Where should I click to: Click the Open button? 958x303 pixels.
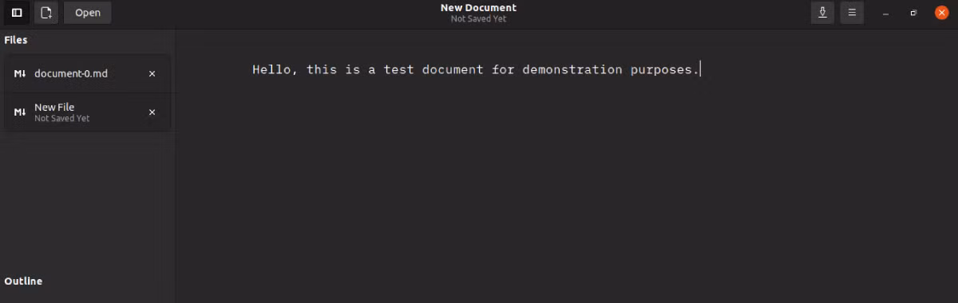click(x=88, y=13)
